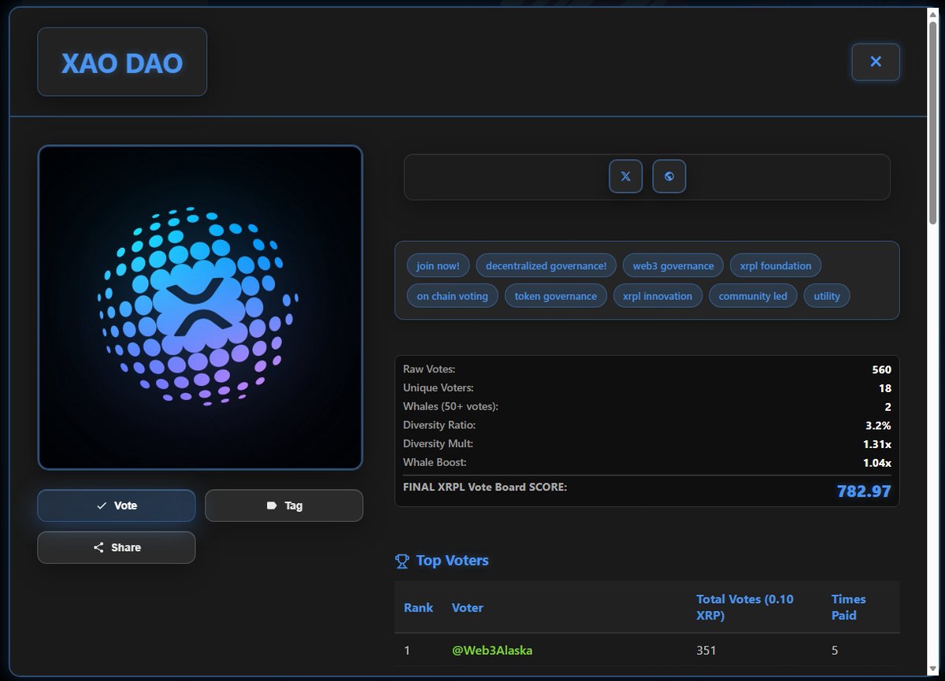The height and width of the screenshot is (681, 945).
Task: Click the Vote button
Action: tap(117, 505)
